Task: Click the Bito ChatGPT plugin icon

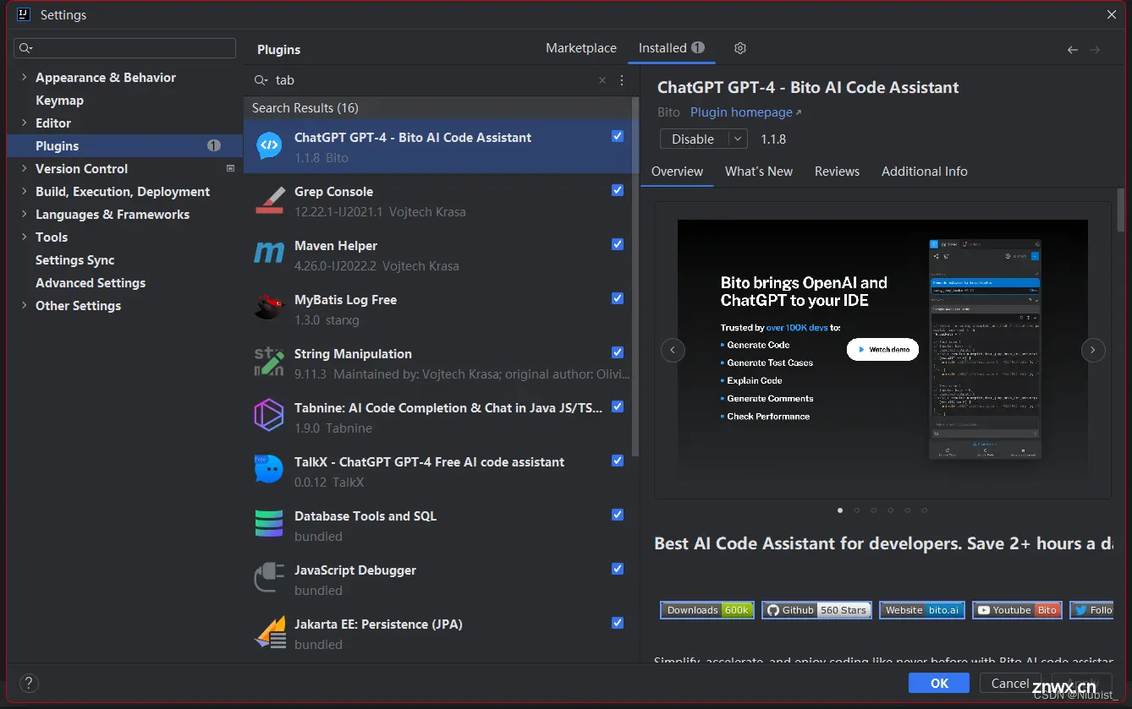Action: point(269,146)
